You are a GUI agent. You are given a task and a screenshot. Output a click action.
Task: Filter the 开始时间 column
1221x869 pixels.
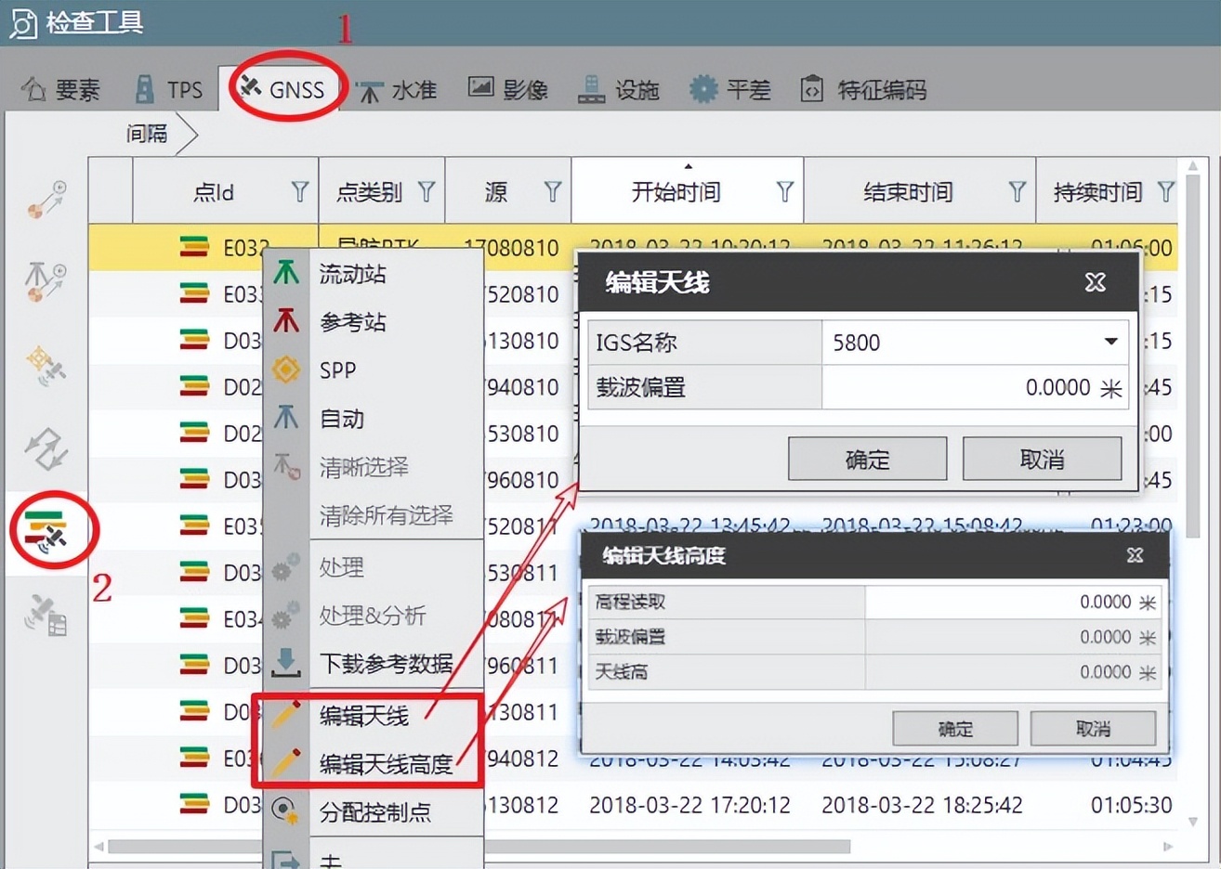coord(784,192)
